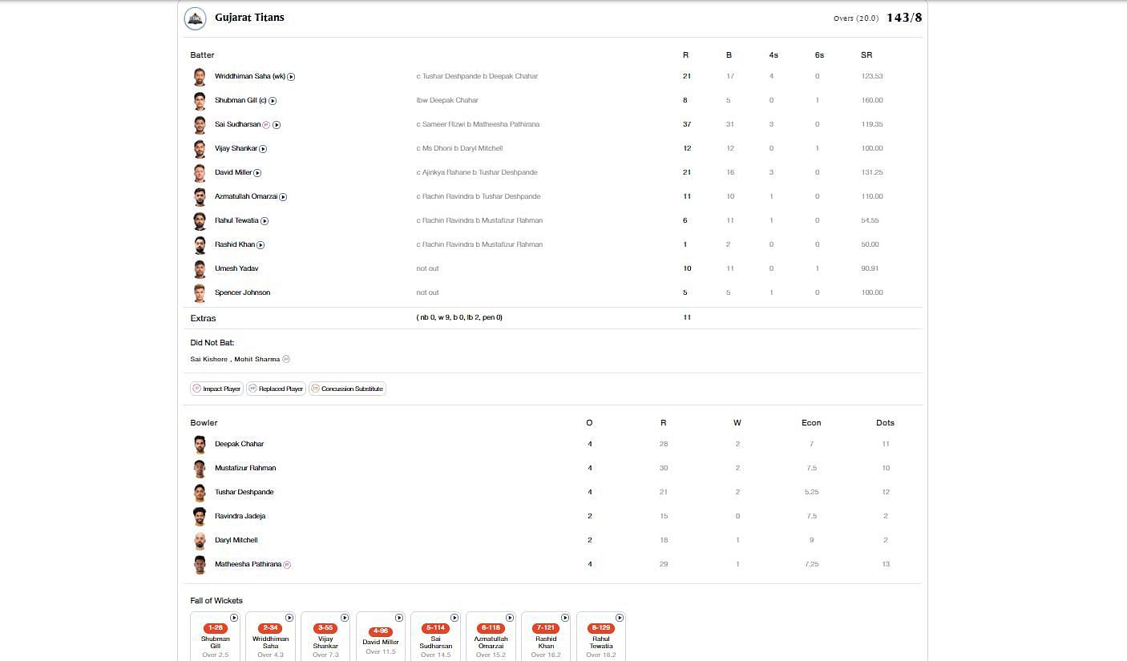Play David Miller's wicket video icon
The height and width of the screenshot is (661, 1127).
point(257,173)
